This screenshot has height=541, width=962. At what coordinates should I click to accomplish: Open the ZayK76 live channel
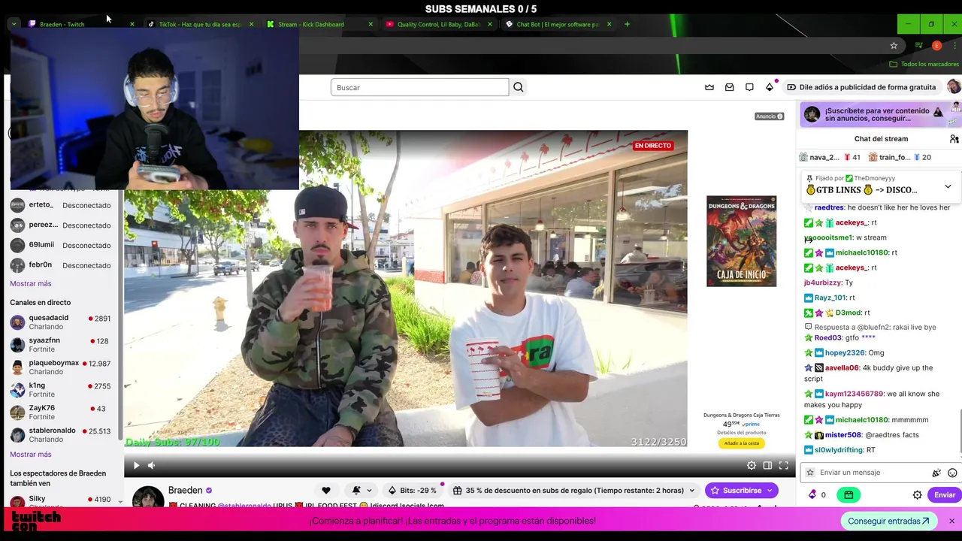pos(60,413)
